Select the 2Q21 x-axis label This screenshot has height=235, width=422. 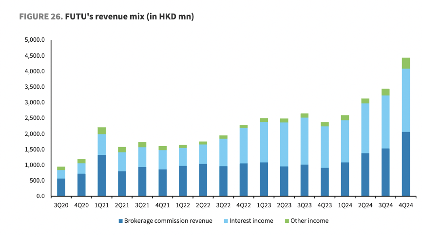click(122, 205)
